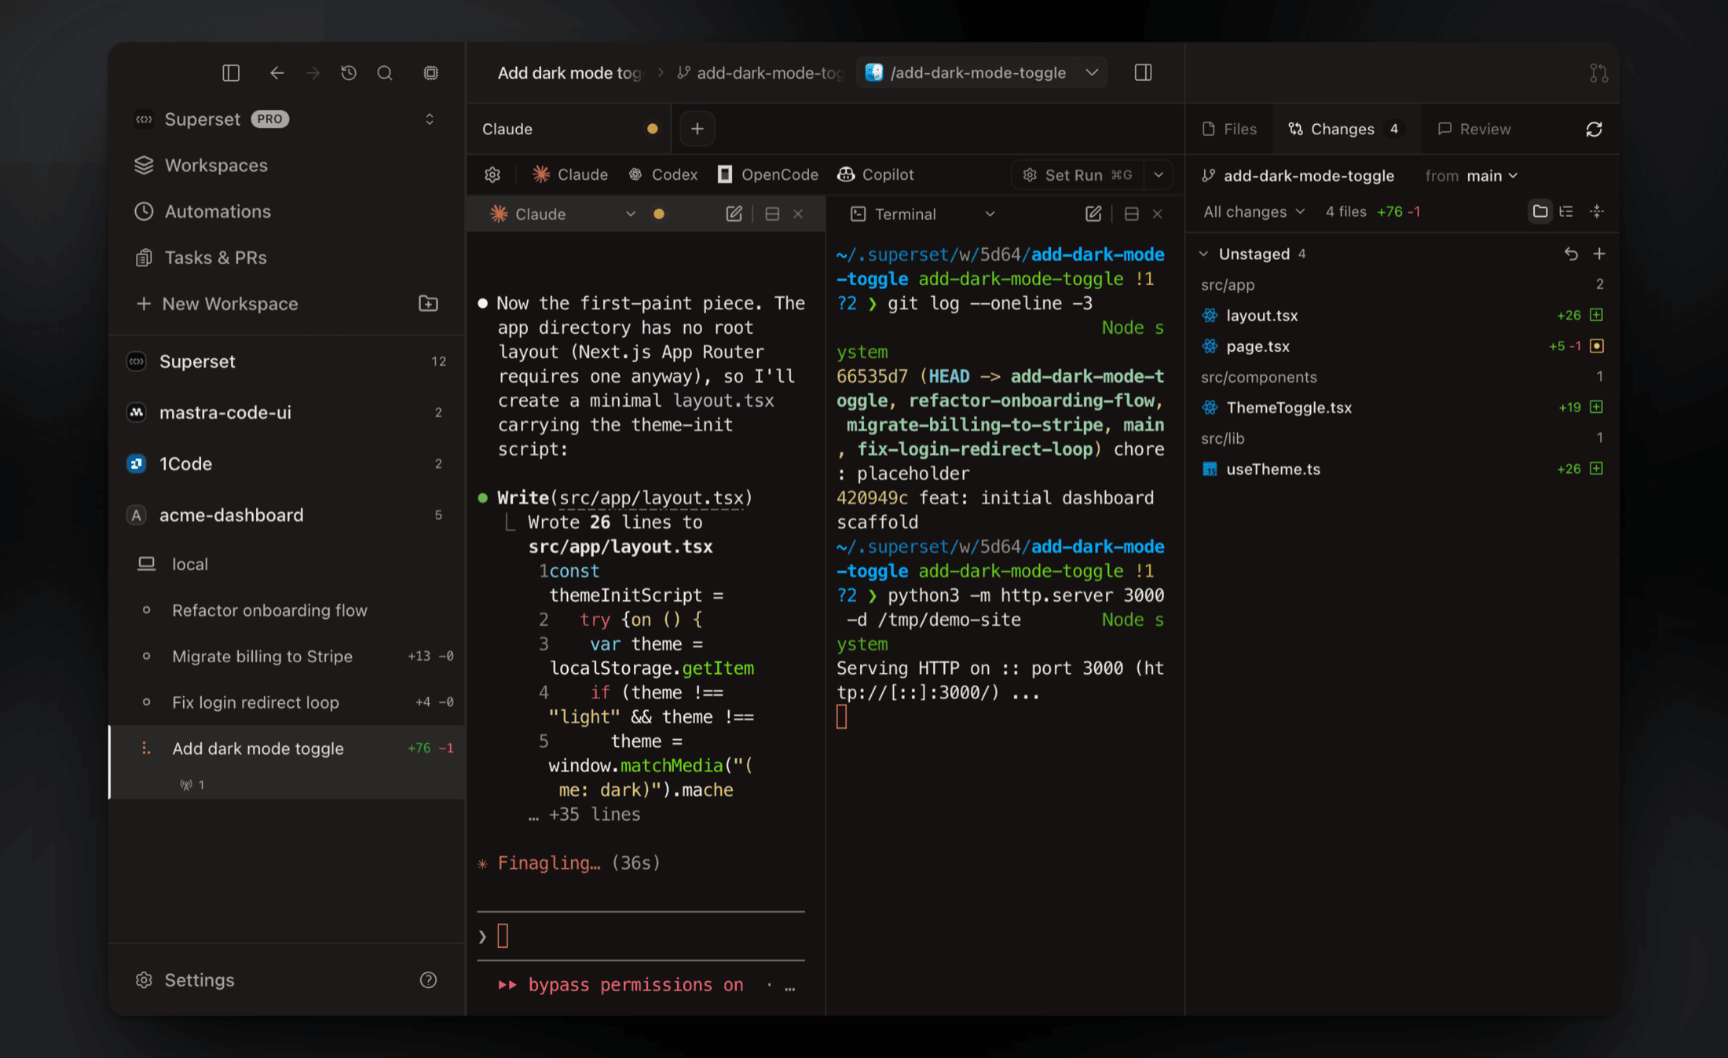
Task: Close the Terminal pane
Action: coord(1157,214)
